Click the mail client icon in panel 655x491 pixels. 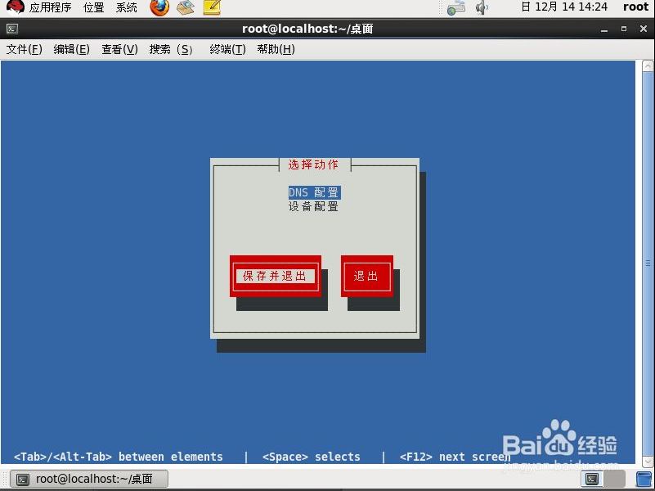tap(186, 7)
